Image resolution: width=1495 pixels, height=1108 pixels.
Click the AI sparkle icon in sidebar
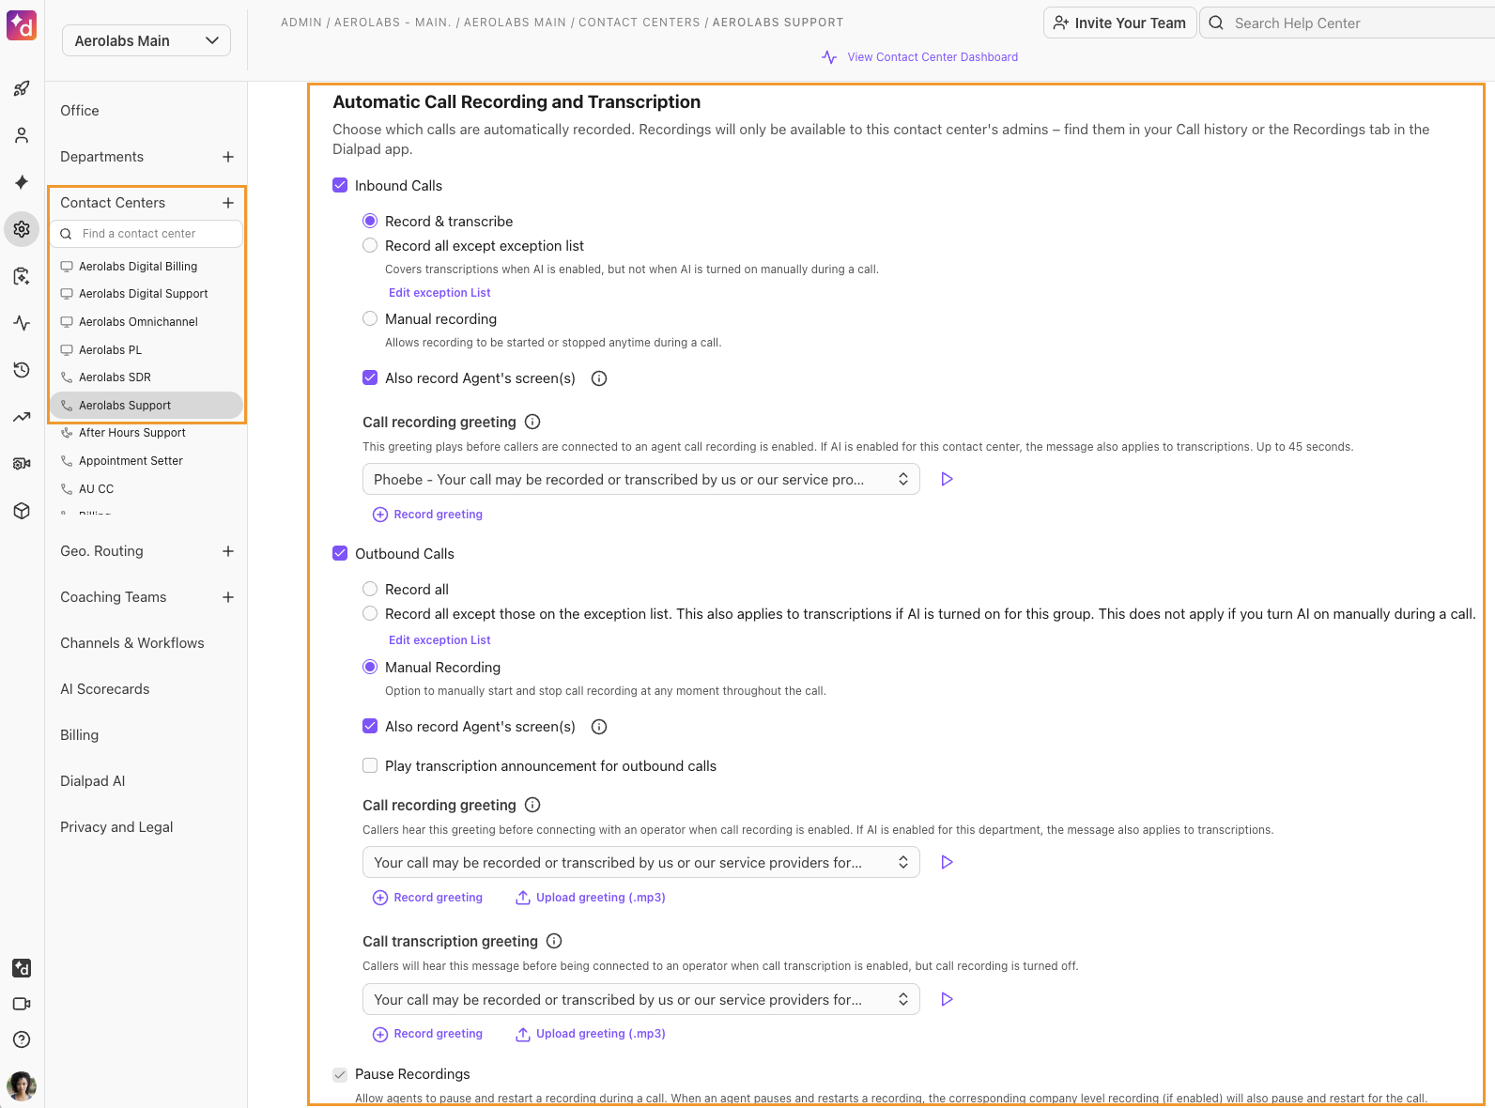22,182
